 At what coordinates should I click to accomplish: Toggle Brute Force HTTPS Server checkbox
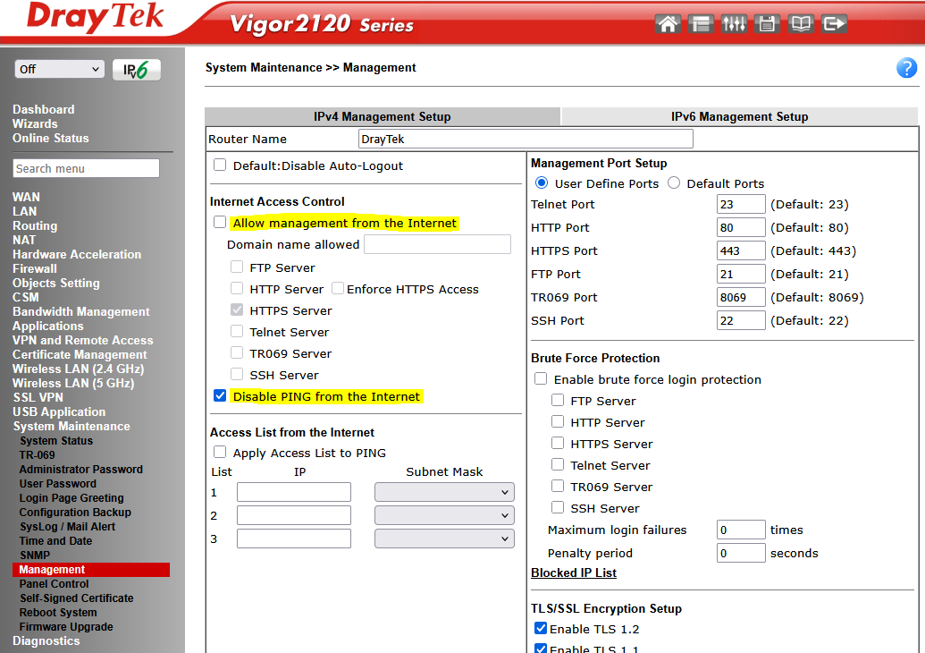coord(558,443)
